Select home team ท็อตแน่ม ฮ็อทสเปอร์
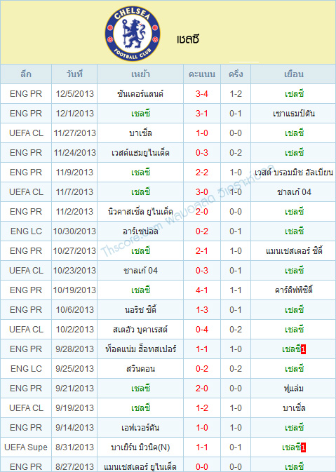The width and height of the screenshot is (336, 472). point(140,349)
